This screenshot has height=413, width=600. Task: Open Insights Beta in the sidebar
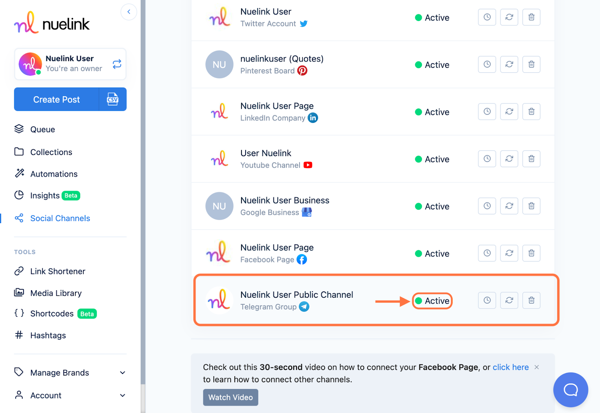(x=47, y=195)
